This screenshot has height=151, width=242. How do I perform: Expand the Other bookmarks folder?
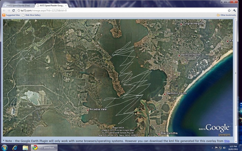(226, 15)
